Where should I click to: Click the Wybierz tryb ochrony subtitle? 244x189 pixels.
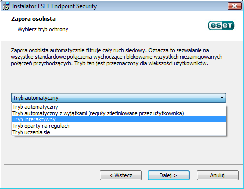[43, 29]
